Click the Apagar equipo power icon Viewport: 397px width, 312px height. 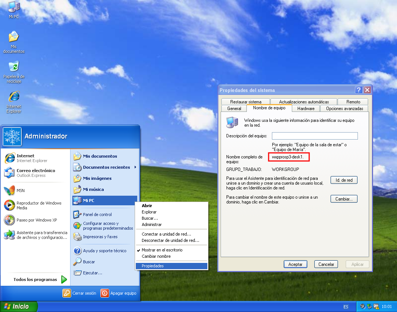pos(104,293)
